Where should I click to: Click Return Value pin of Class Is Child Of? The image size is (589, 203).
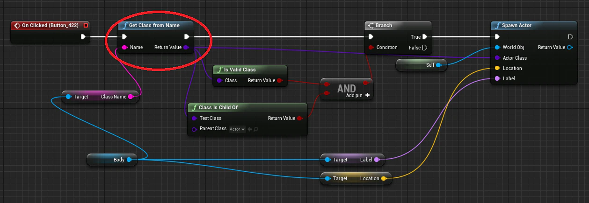[x=300, y=118]
